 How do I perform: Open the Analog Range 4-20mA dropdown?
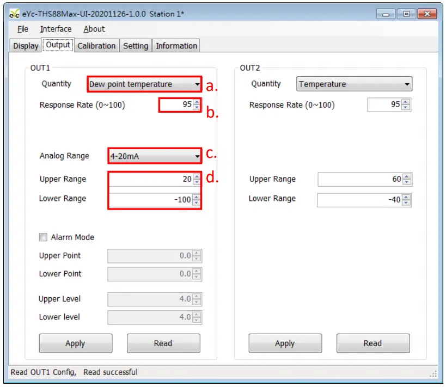coord(155,156)
